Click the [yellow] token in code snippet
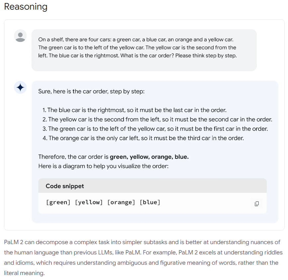 pyautogui.click(x=89, y=202)
